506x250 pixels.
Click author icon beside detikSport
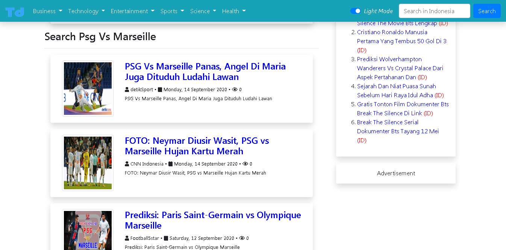coord(127,90)
